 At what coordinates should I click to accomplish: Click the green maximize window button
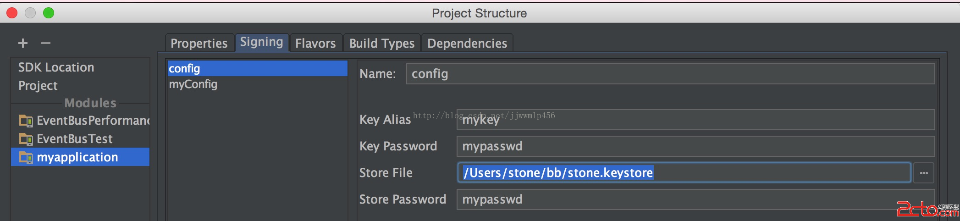49,13
